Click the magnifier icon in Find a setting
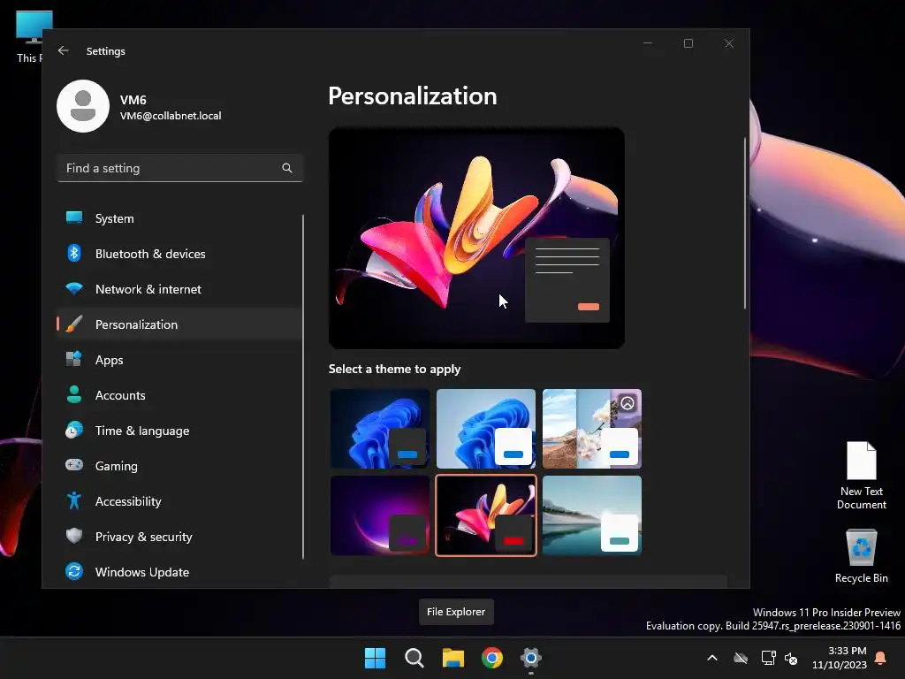 click(x=287, y=168)
